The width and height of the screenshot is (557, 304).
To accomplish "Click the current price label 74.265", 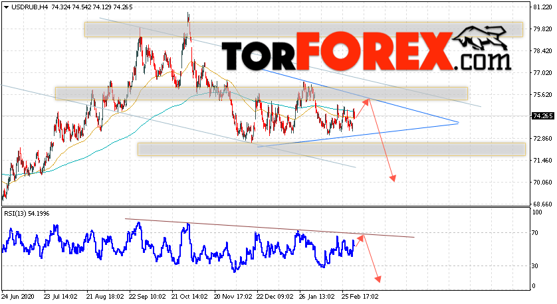I will pos(543,116).
